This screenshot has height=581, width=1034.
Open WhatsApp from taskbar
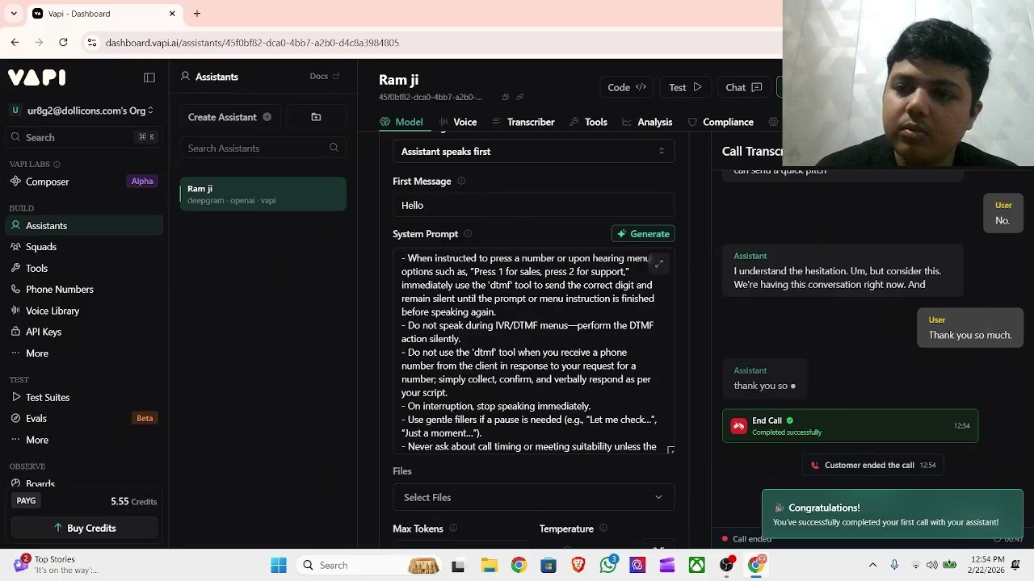tap(608, 565)
